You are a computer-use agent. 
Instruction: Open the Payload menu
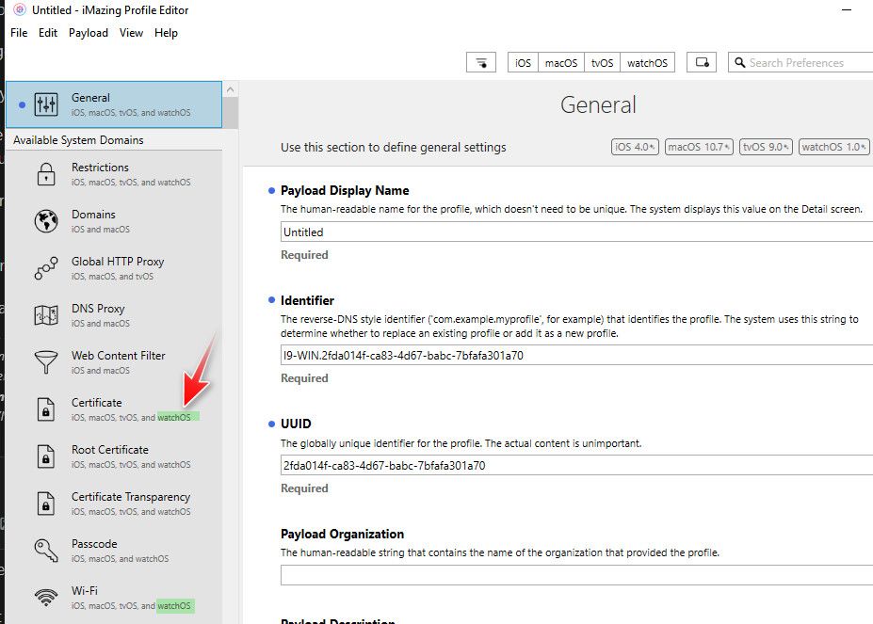coord(89,33)
